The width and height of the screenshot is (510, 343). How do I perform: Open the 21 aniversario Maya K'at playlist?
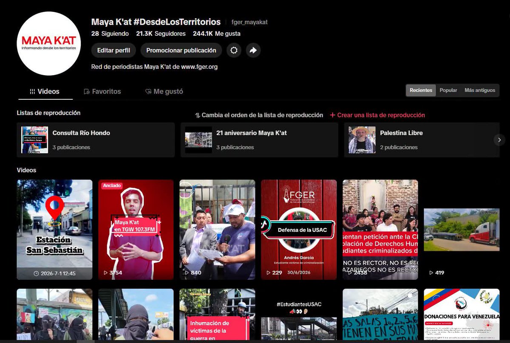(259, 140)
